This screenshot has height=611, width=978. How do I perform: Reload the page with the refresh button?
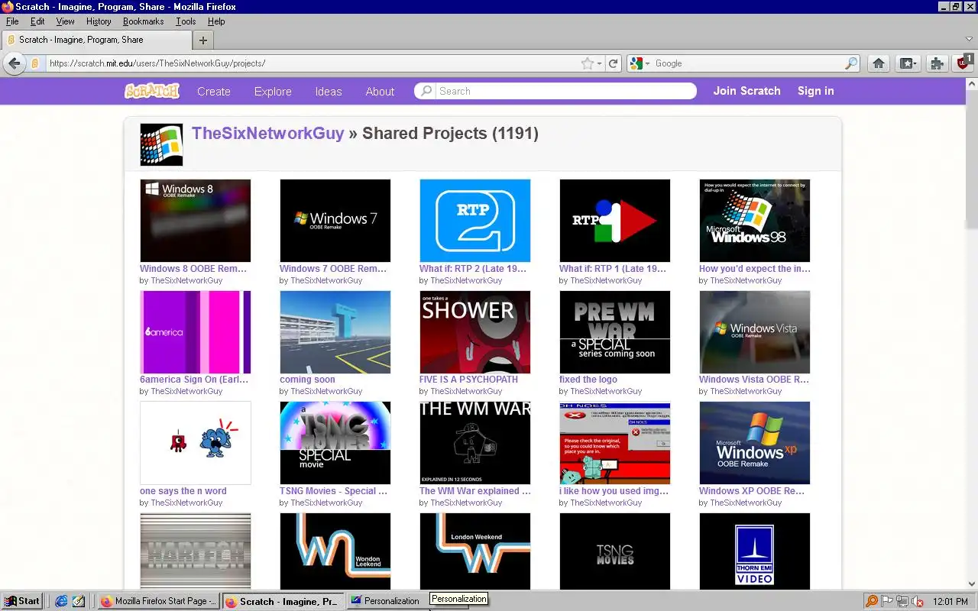pos(613,63)
